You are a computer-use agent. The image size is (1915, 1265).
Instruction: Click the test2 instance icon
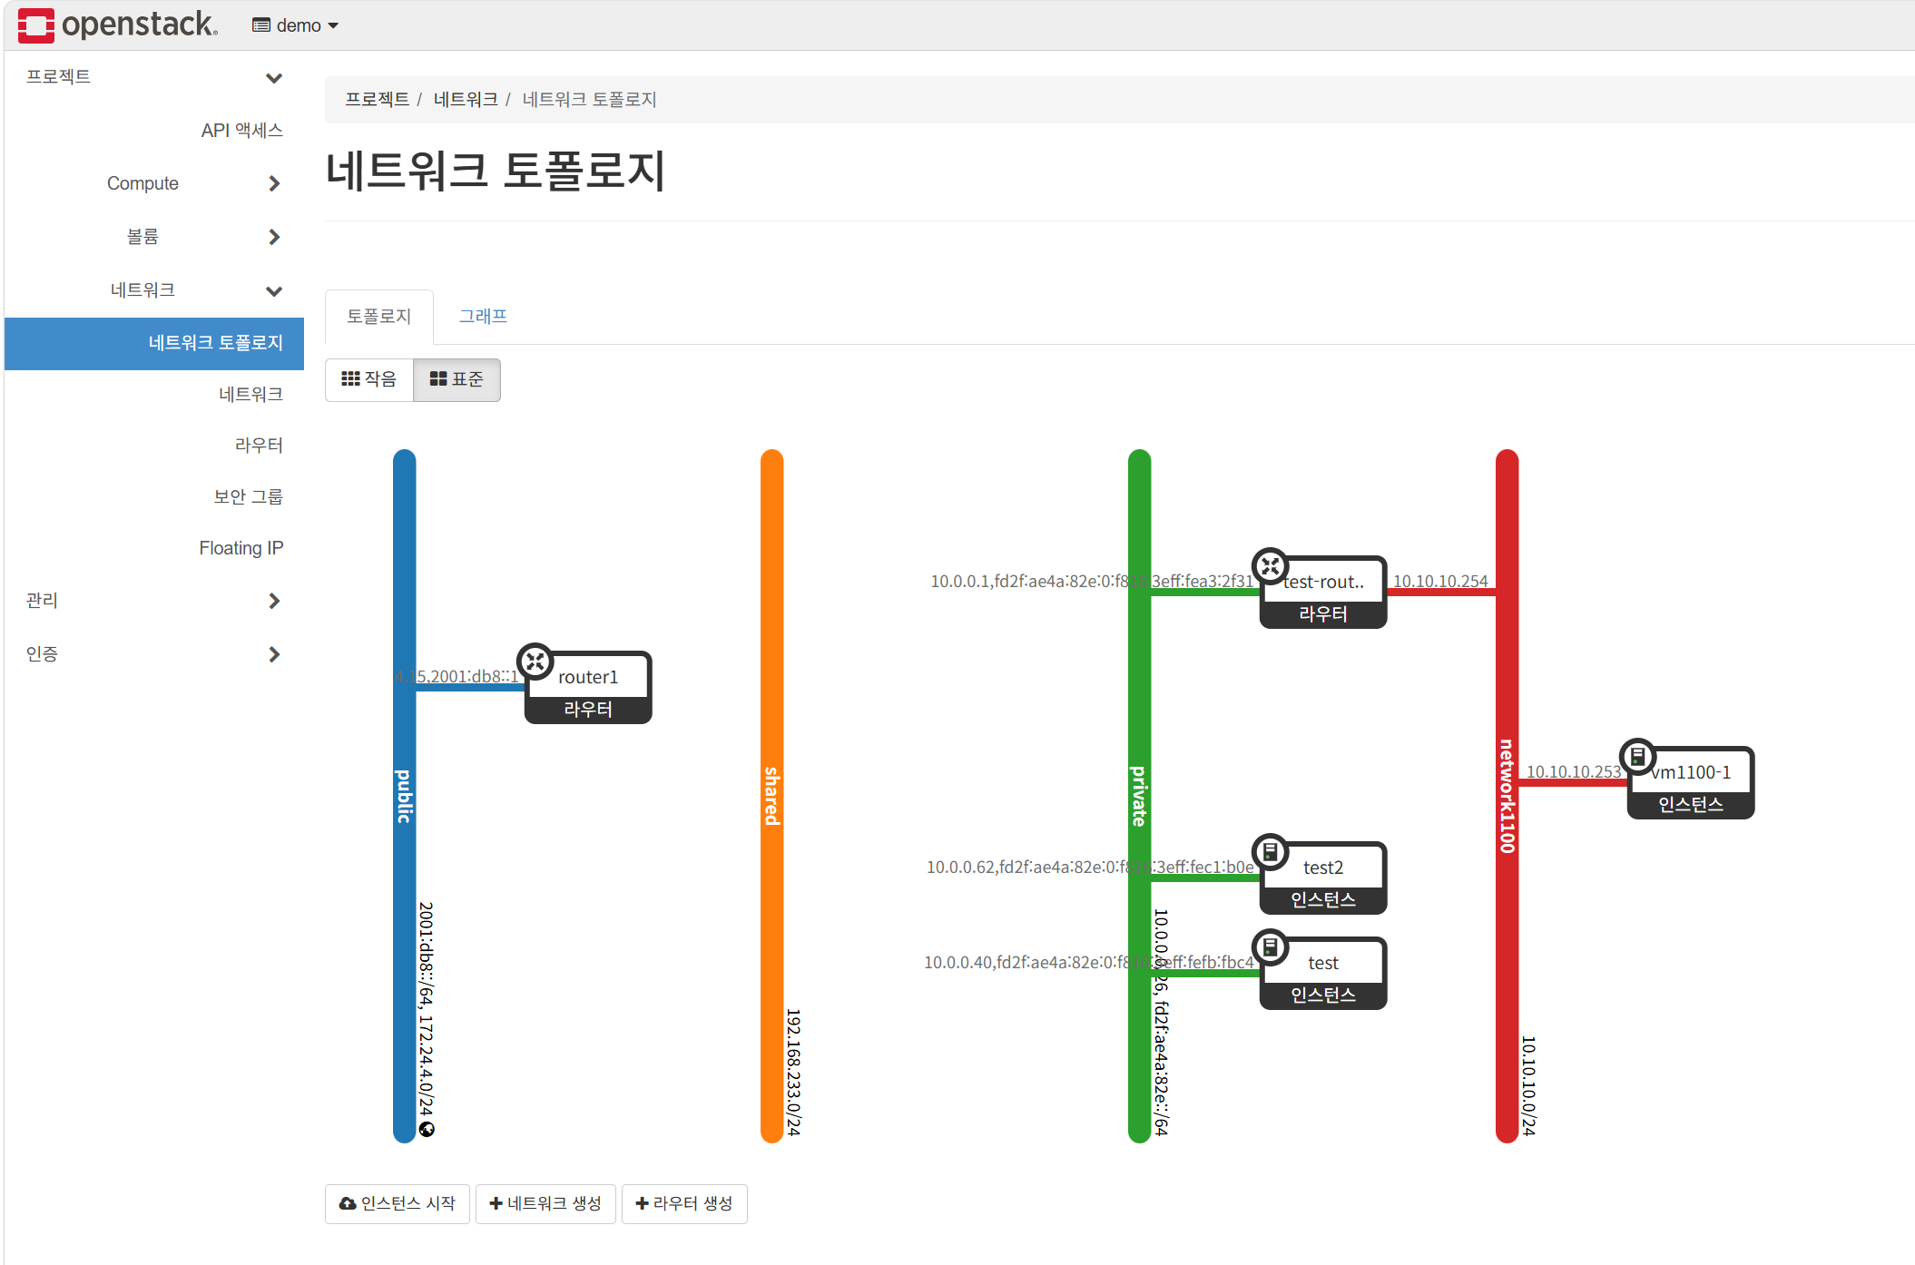1271,852
